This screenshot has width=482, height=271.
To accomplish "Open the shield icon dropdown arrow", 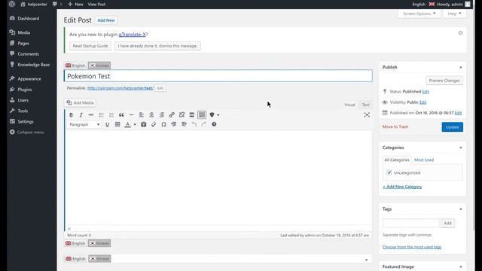I will [x=218, y=115].
